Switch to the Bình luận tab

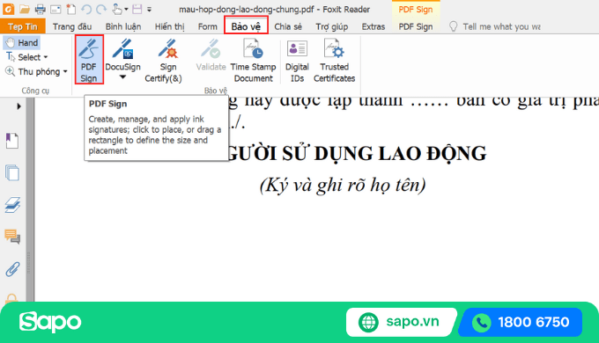coord(123,26)
